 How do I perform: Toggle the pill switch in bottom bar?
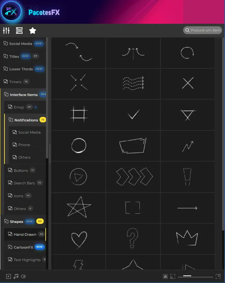23,277
